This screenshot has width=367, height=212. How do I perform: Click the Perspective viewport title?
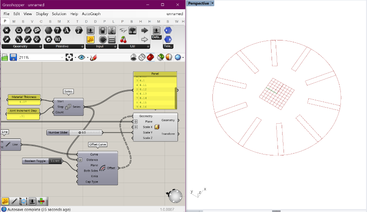[199, 3]
